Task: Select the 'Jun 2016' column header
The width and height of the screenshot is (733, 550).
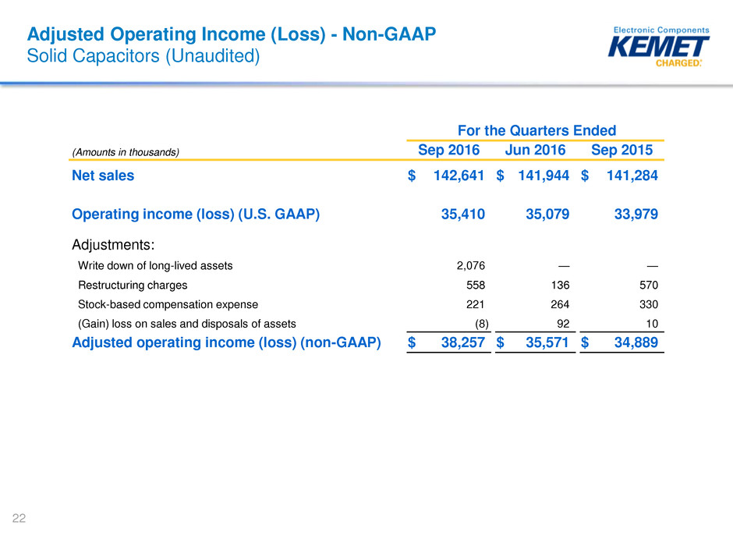Action: click(x=535, y=151)
